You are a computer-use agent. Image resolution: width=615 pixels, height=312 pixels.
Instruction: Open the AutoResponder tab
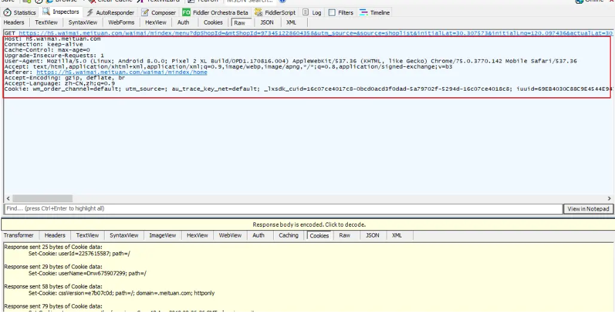pos(110,13)
